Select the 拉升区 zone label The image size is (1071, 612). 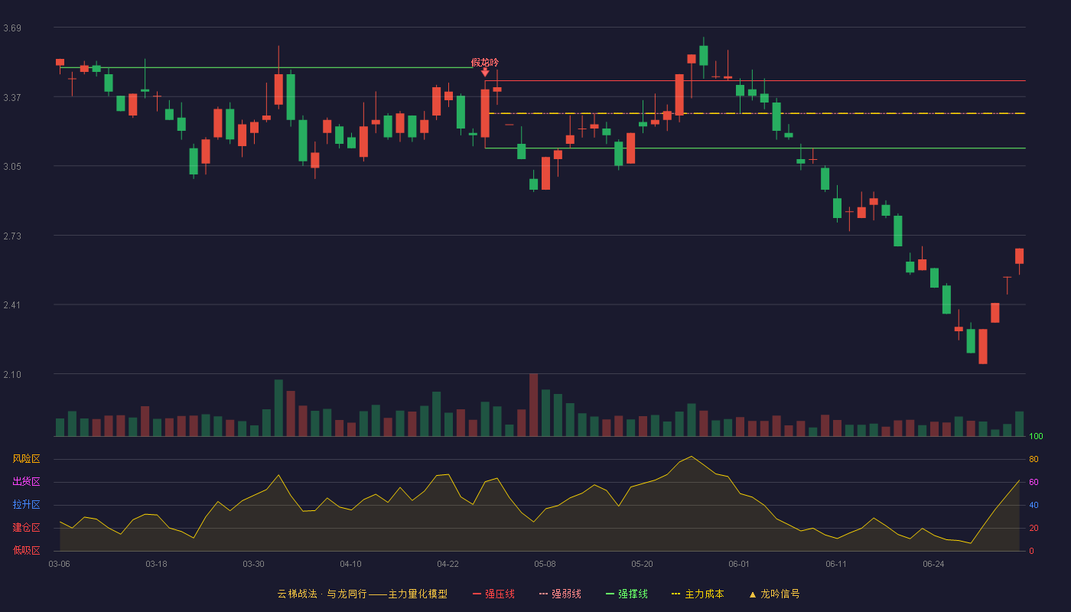point(26,505)
